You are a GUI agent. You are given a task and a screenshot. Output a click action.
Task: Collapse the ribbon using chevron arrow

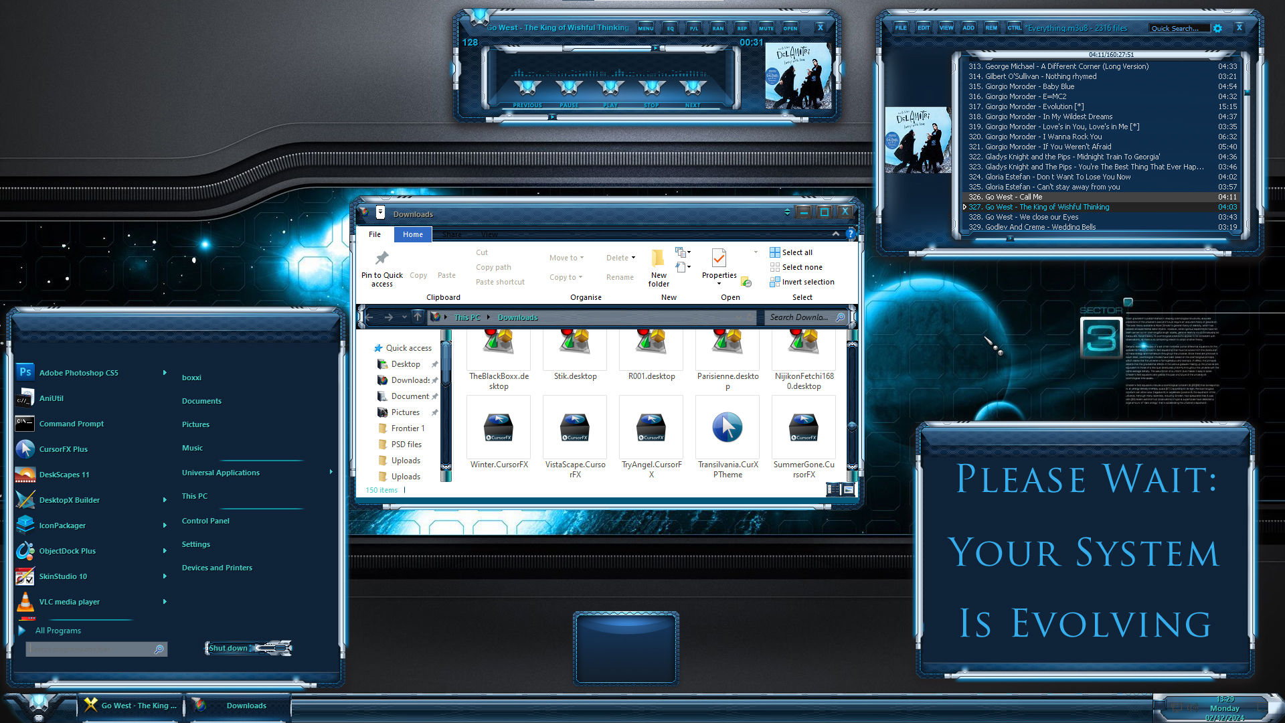[x=835, y=234]
